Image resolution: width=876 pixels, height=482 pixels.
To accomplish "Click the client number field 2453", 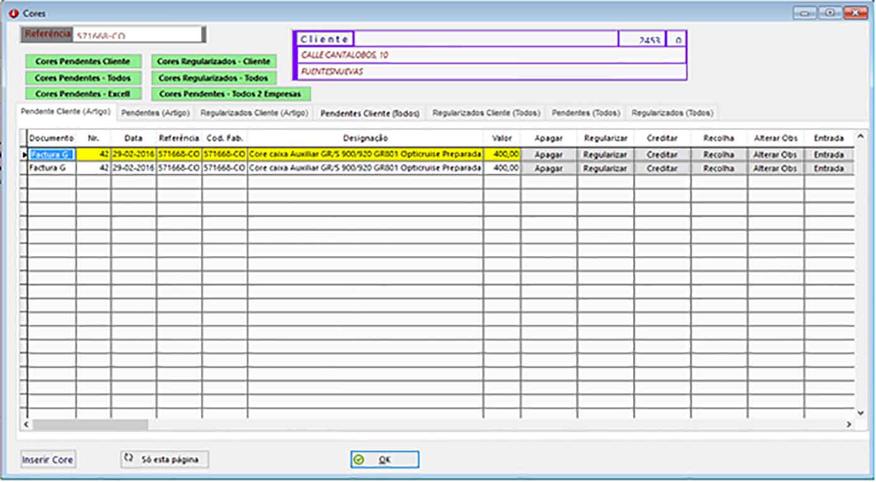I will pyautogui.click(x=642, y=39).
